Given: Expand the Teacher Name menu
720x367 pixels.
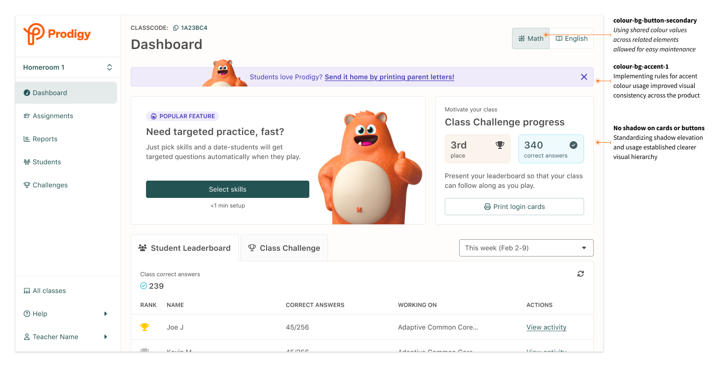Looking at the screenshot, I should (106, 337).
